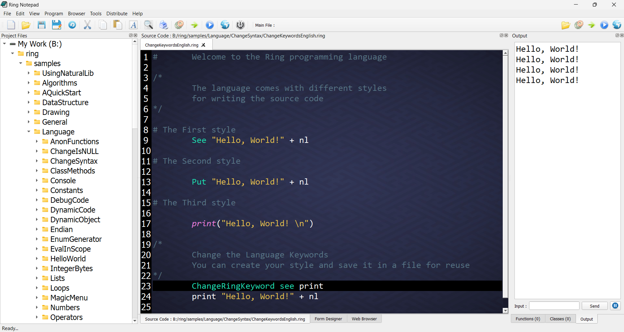Image resolution: width=624 pixels, height=332 pixels.
Task: Open the Tools menu
Action: [96, 13]
